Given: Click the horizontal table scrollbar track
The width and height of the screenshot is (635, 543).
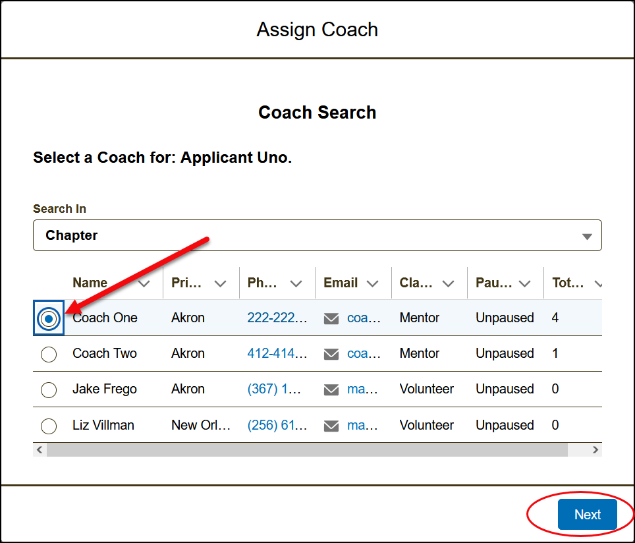Looking at the screenshot, I should point(306,449).
